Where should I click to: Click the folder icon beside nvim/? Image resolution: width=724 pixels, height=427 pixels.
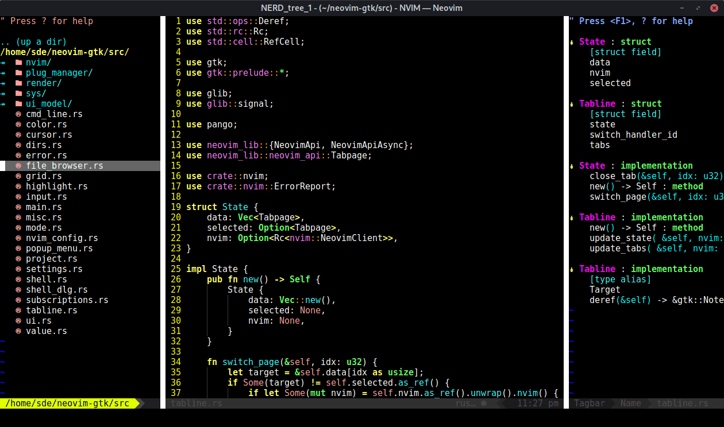18,63
